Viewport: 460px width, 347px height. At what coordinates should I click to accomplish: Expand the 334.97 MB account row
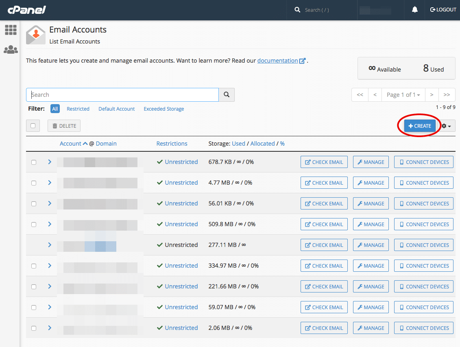point(50,266)
